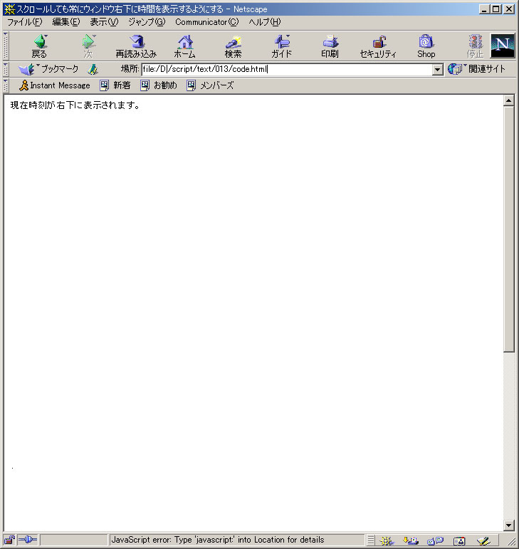Open Newsgroups from the component bar
Viewport: 519px width, 549px height.
click(436, 540)
